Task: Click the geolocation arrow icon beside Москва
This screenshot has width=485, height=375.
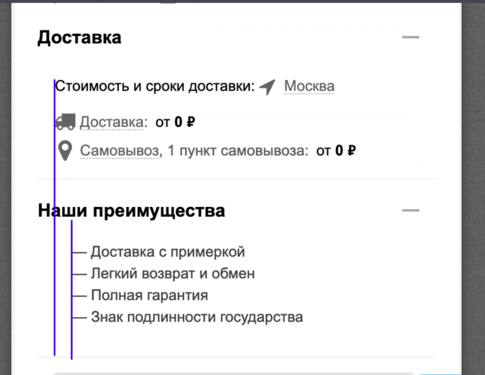Action: point(267,85)
